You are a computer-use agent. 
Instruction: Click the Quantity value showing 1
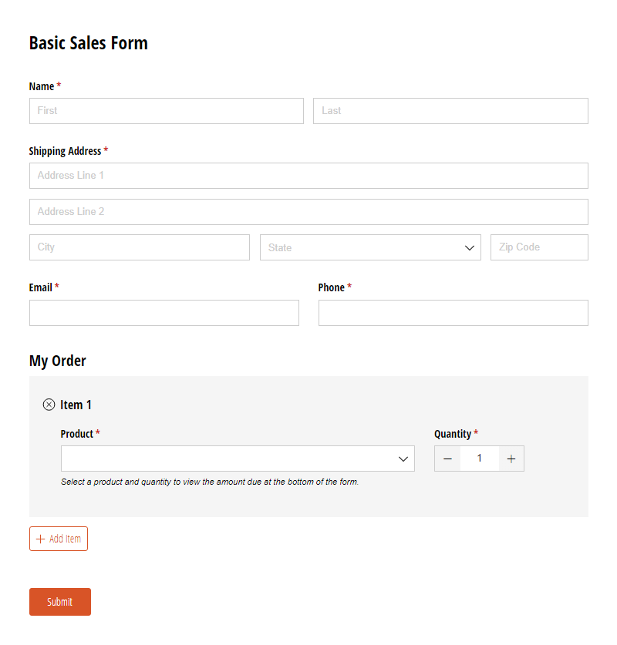pyautogui.click(x=479, y=459)
